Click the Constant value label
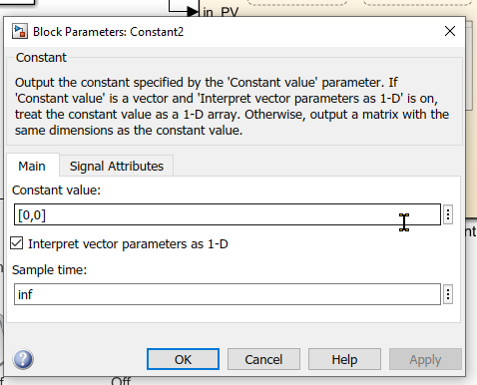Screen dimensions: 477x385 point(56,191)
